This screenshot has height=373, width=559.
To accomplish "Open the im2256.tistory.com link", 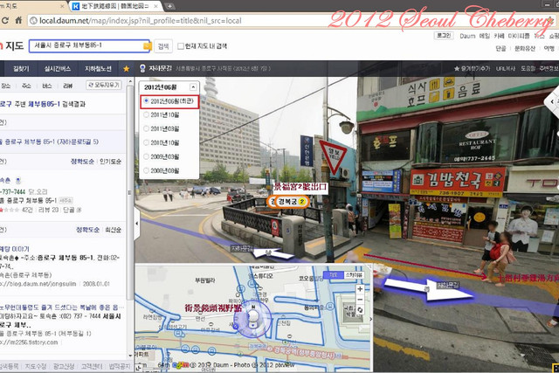I will [x=29, y=342].
